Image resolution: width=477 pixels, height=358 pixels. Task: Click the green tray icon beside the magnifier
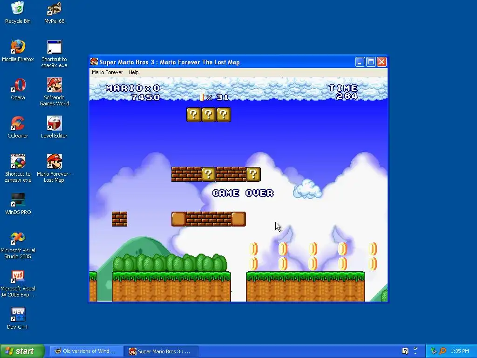[x=434, y=351]
